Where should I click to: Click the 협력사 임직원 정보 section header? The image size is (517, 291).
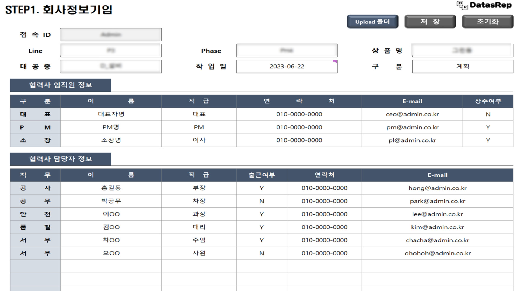(61, 85)
